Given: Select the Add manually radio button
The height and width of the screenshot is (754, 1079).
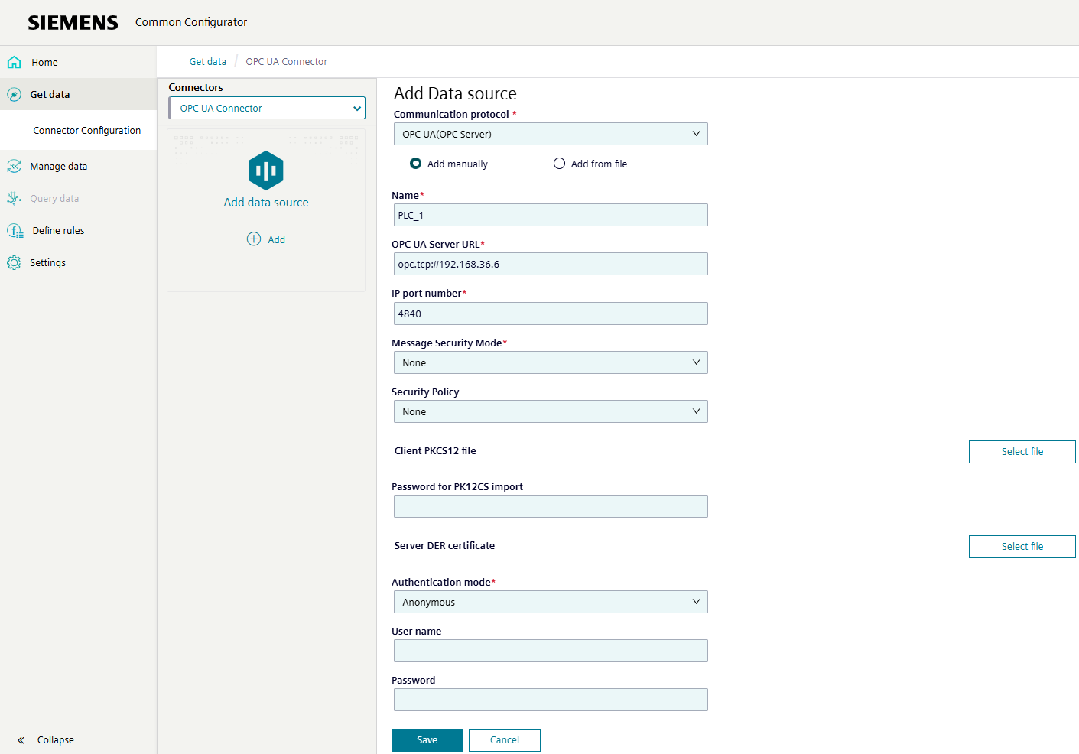Looking at the screenshot, I should click(416, 164).
